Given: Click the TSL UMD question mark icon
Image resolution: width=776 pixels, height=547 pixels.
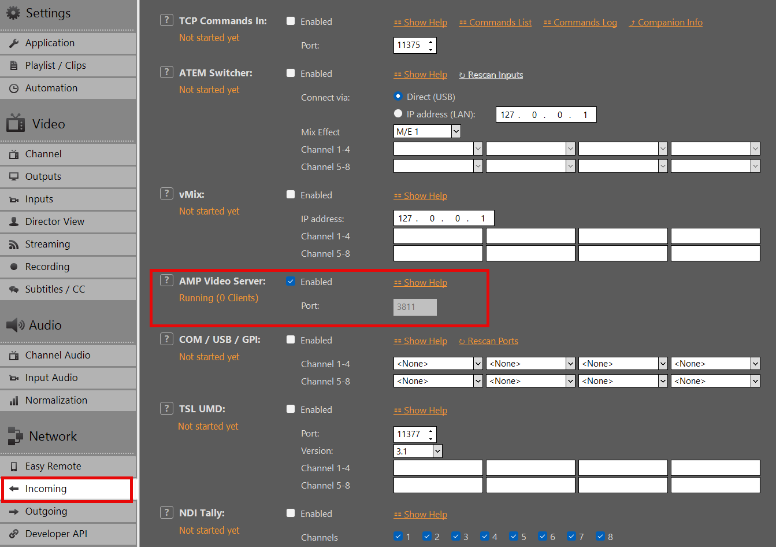Looking at the screenshot, I should (x=166, y=408).
